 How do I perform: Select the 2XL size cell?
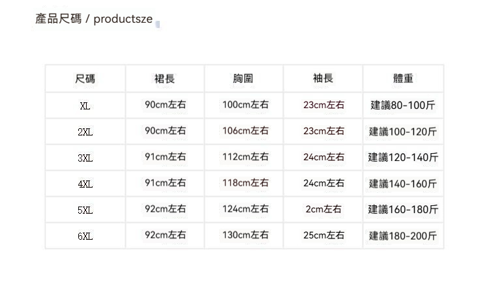click(x=85, y=132)
